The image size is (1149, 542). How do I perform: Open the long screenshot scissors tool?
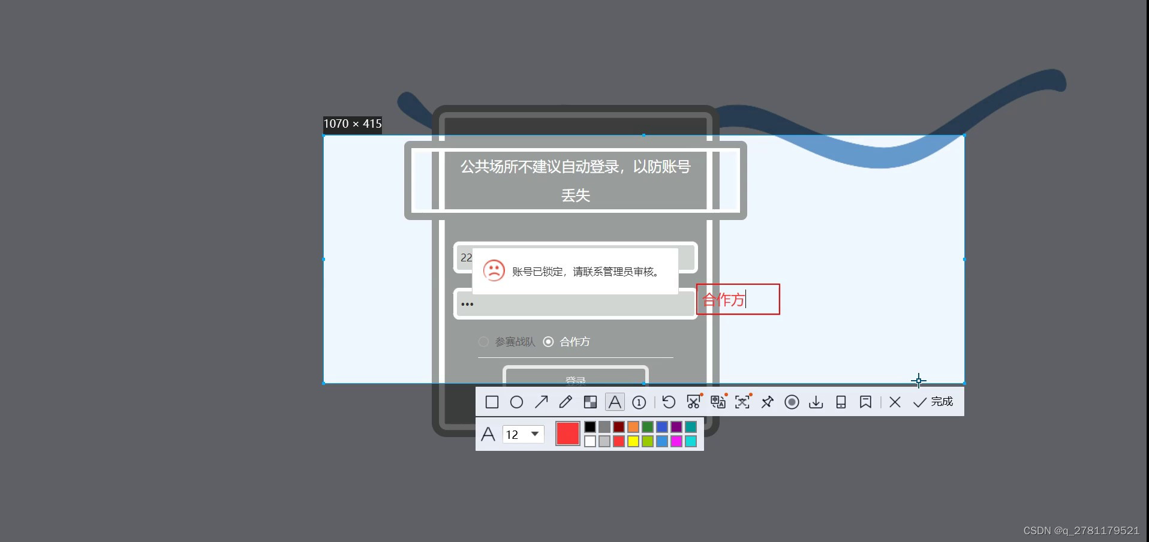694,402
